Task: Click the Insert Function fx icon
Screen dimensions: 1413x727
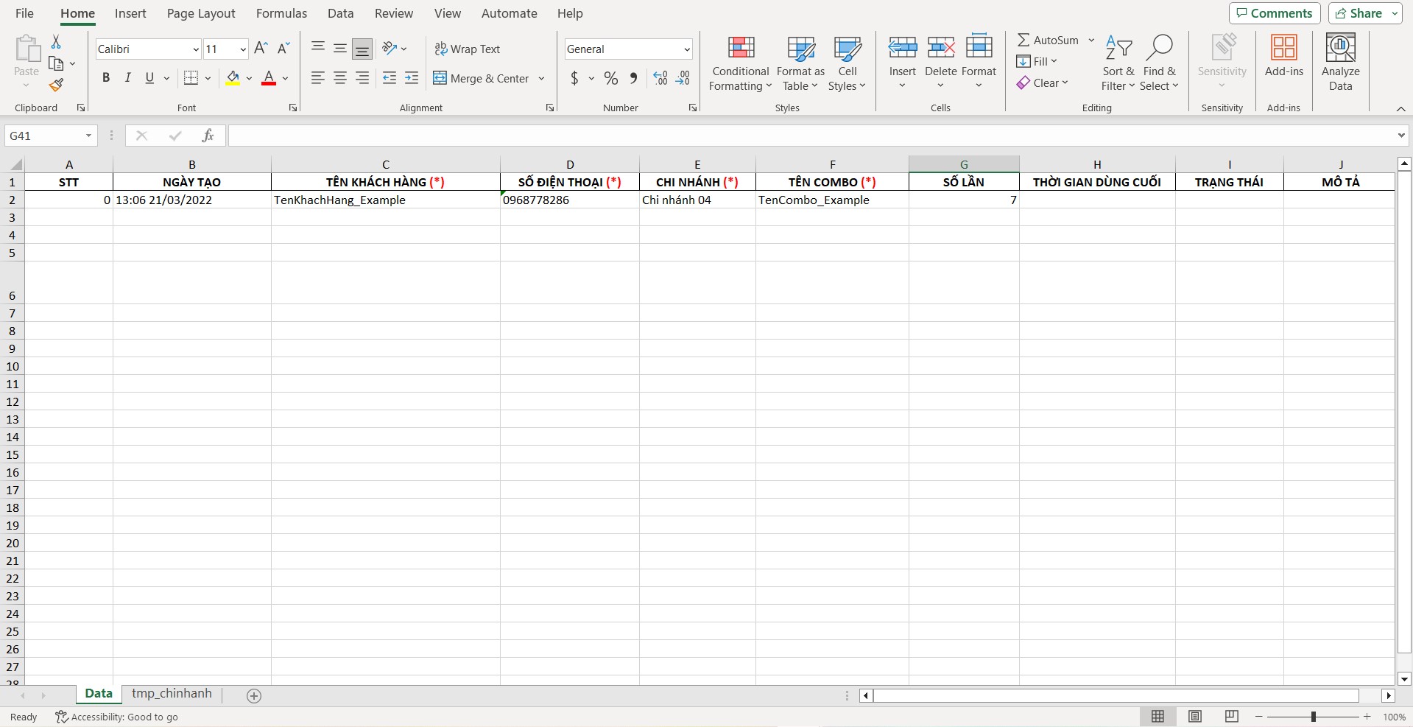Action: pos(208,136)
